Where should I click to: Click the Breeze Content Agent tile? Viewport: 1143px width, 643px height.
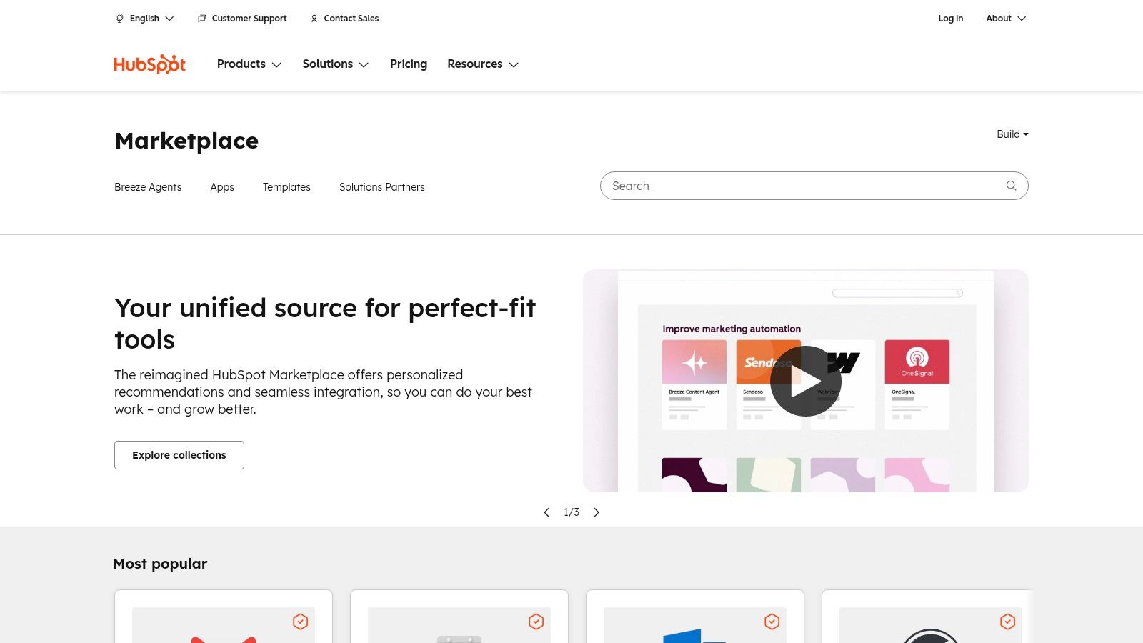click(694, 384)
